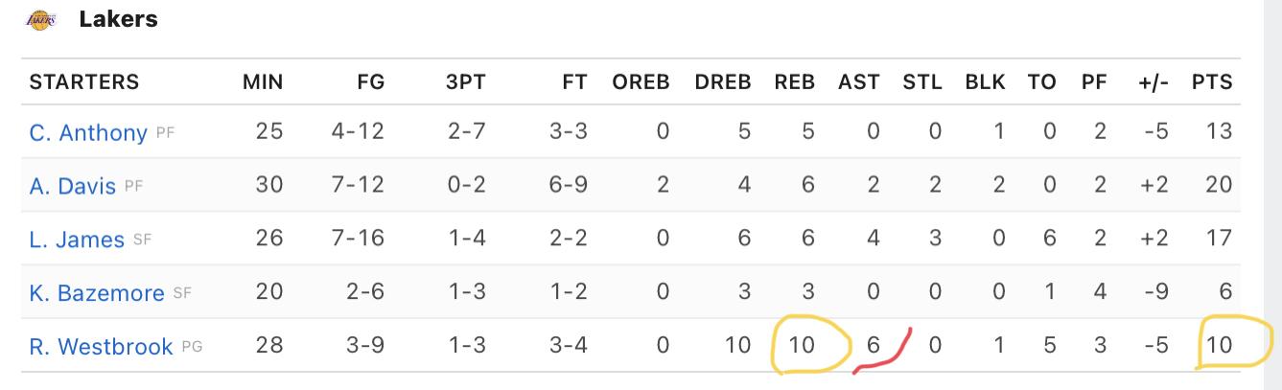Click the AST column header
The height and width of the screenshot is (390, 1282).
(858, 82)
